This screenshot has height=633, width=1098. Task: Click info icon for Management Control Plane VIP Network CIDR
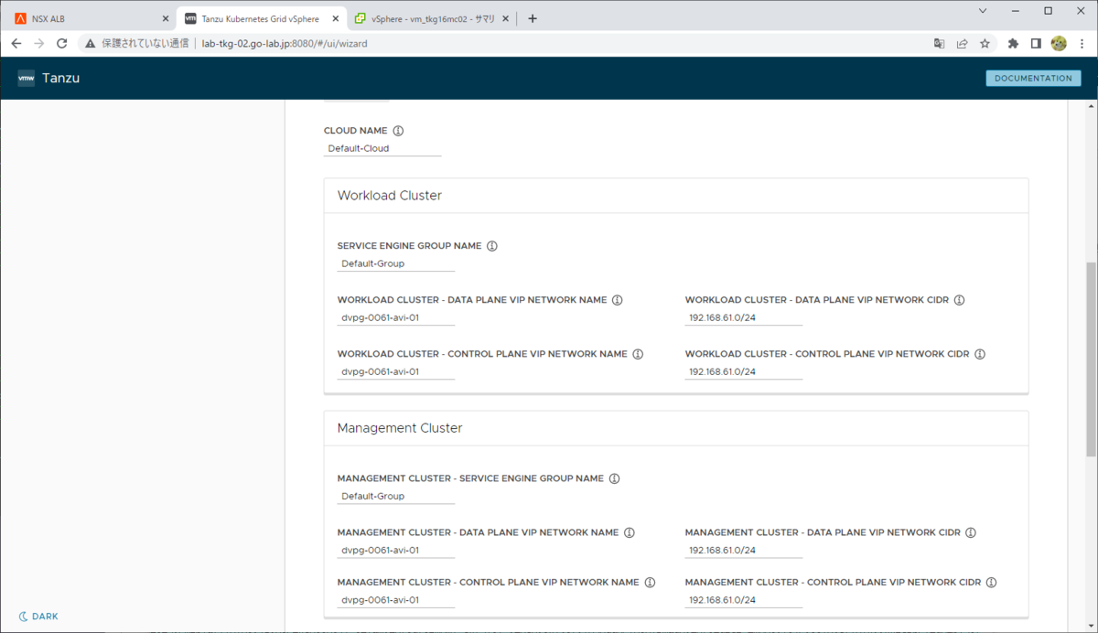[991, 583]
